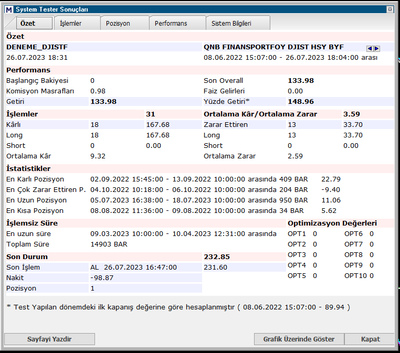
Task: Click the En uzun süre label
Action: coord(28,234)
